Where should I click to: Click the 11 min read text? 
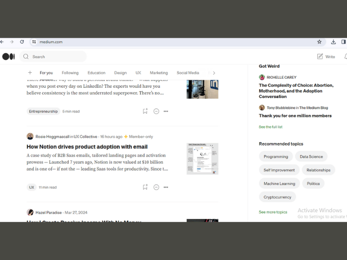click(x=48, y=187)
